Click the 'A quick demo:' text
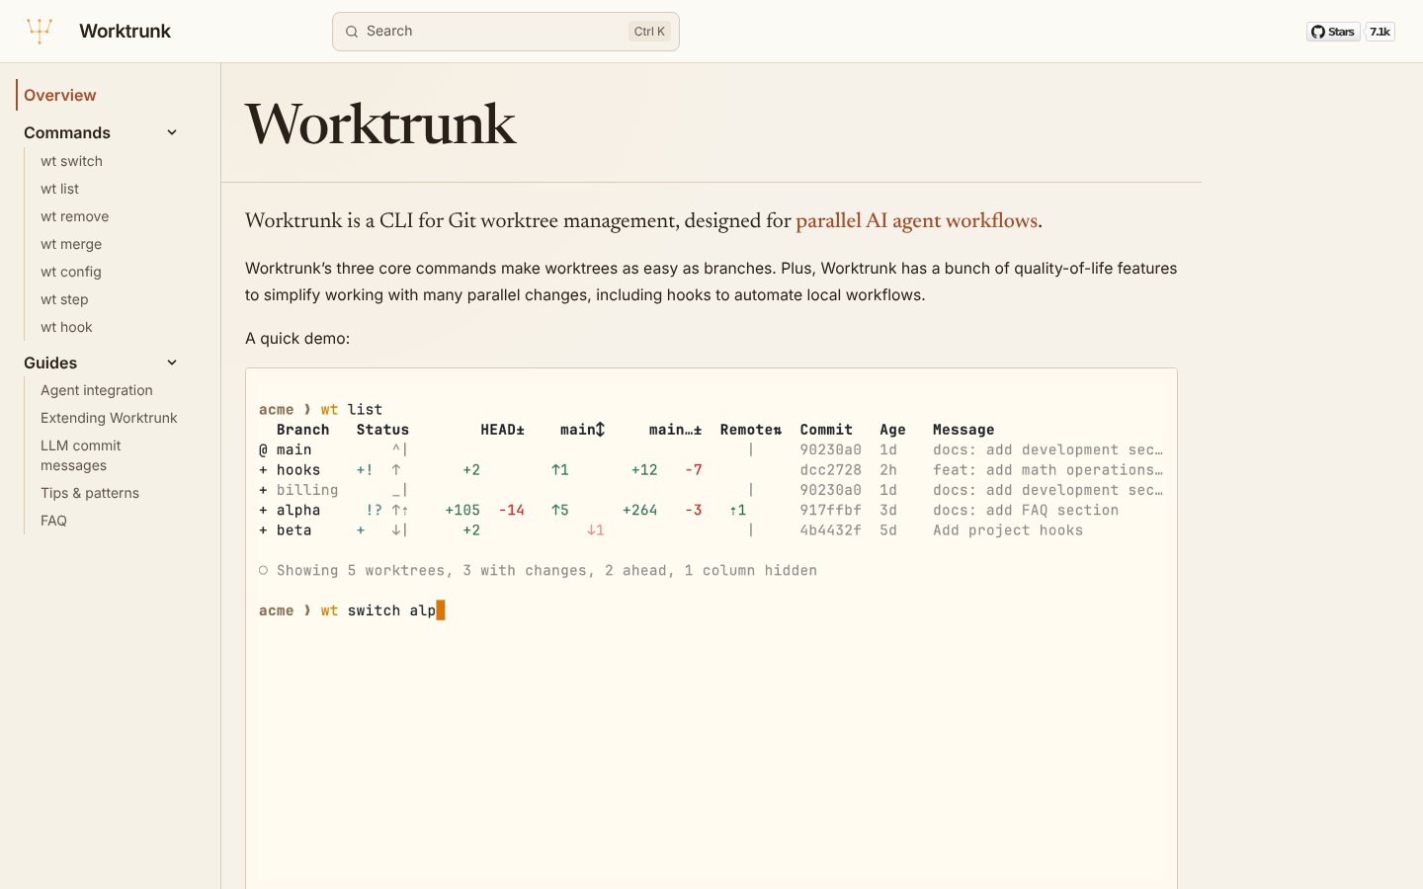 pyautogui.click(x=297, y=338)
